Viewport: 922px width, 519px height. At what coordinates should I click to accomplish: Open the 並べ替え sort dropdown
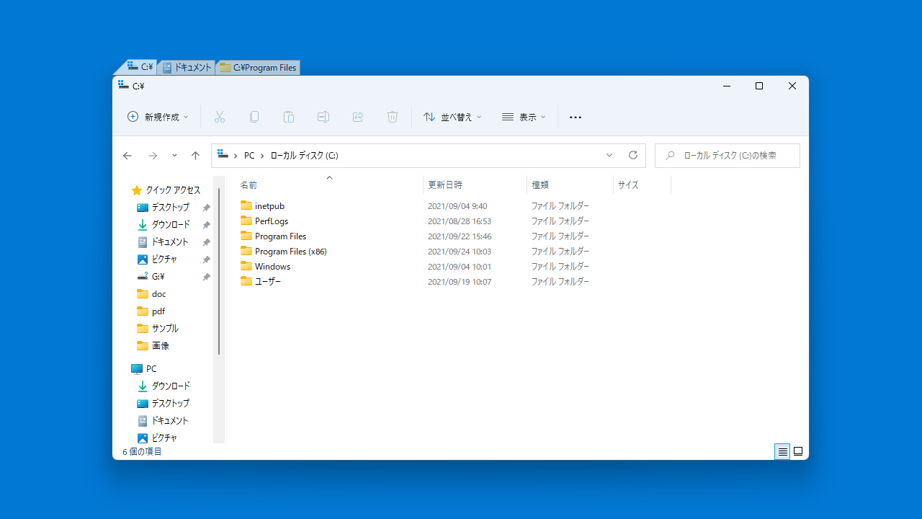[452, 117]
